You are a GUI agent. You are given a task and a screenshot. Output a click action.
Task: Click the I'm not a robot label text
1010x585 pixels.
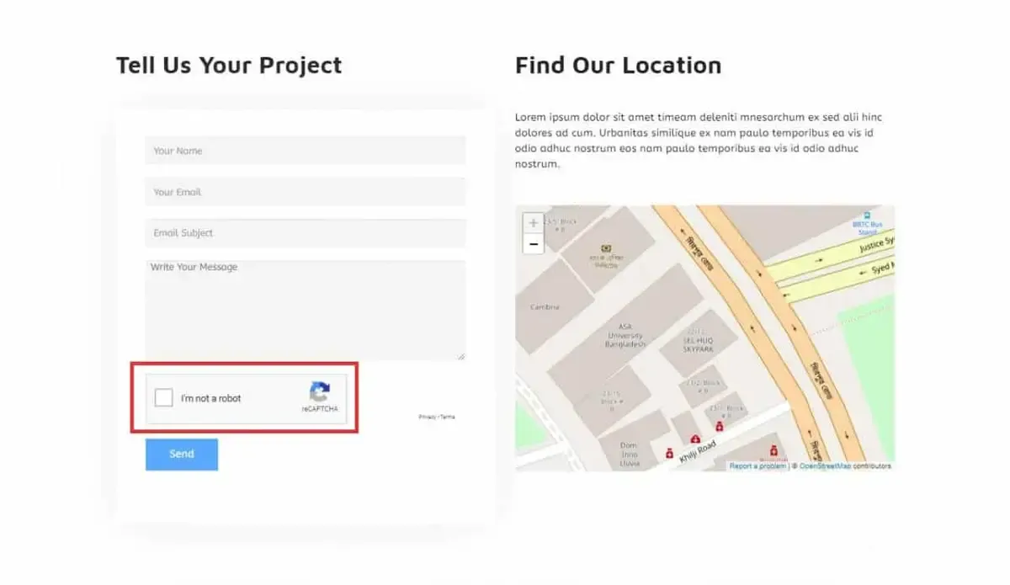[210, 398]
